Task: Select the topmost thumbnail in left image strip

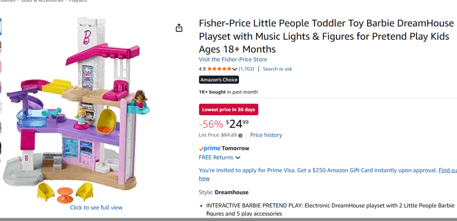Action: 0,27
